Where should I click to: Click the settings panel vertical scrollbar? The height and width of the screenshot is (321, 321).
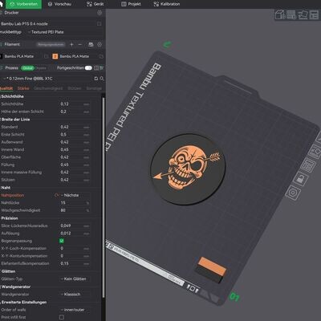click(104, 198)
